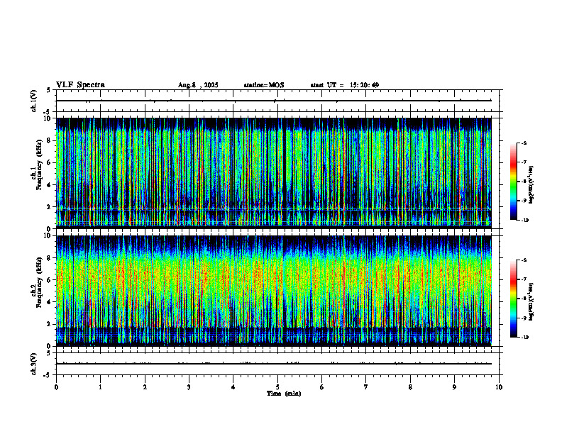The image size is (562, 434).
Task: Click the time axis tick label '0'
Action: pyautogui.click(x=56, y=387)
